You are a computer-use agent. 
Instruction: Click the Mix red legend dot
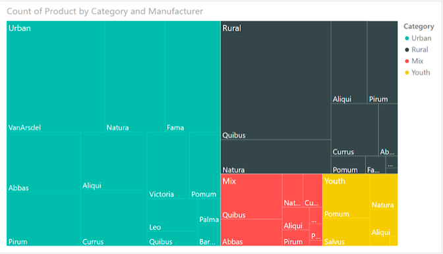(x=407, y=61)
